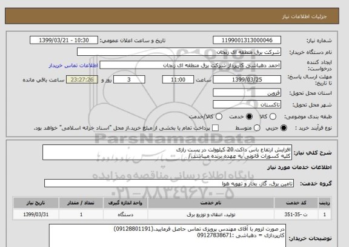Image resolution: width=349 pixels, height=247 pixels.
Task: Click the اطلاعات خدمات مورد نیاز section heading
Action: click(299, 167)
